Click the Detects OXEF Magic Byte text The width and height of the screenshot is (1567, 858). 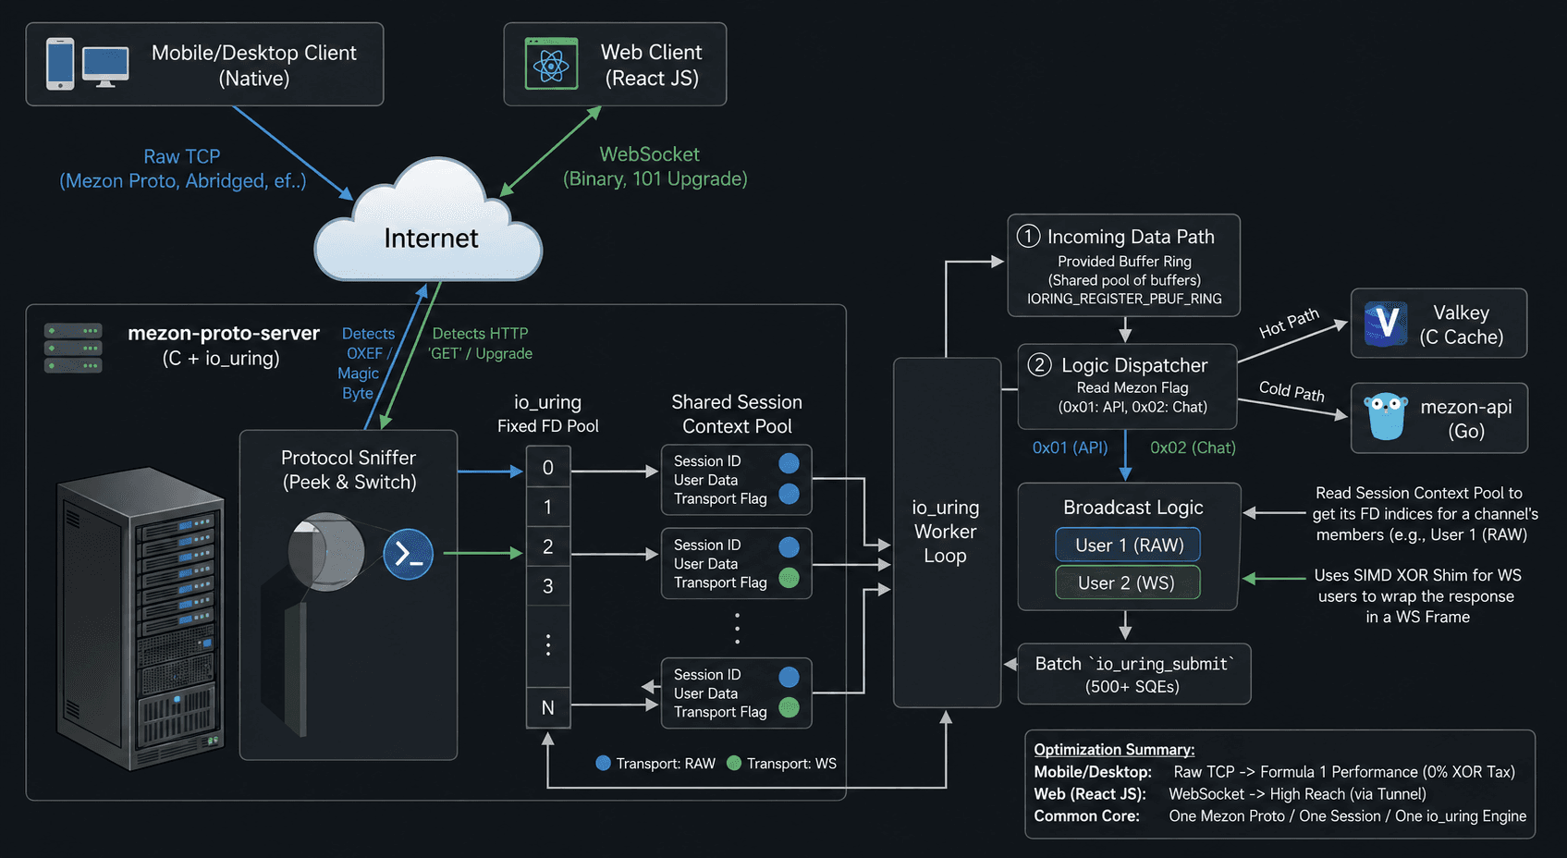366,363
